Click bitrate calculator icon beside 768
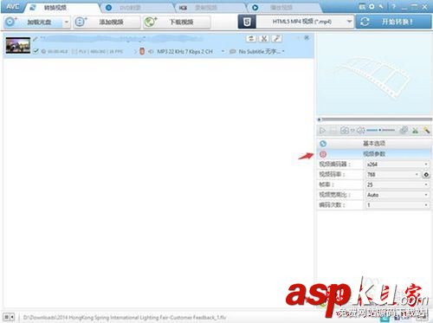The width and height of the screenshot is (433, 323). tap(426, 174)
